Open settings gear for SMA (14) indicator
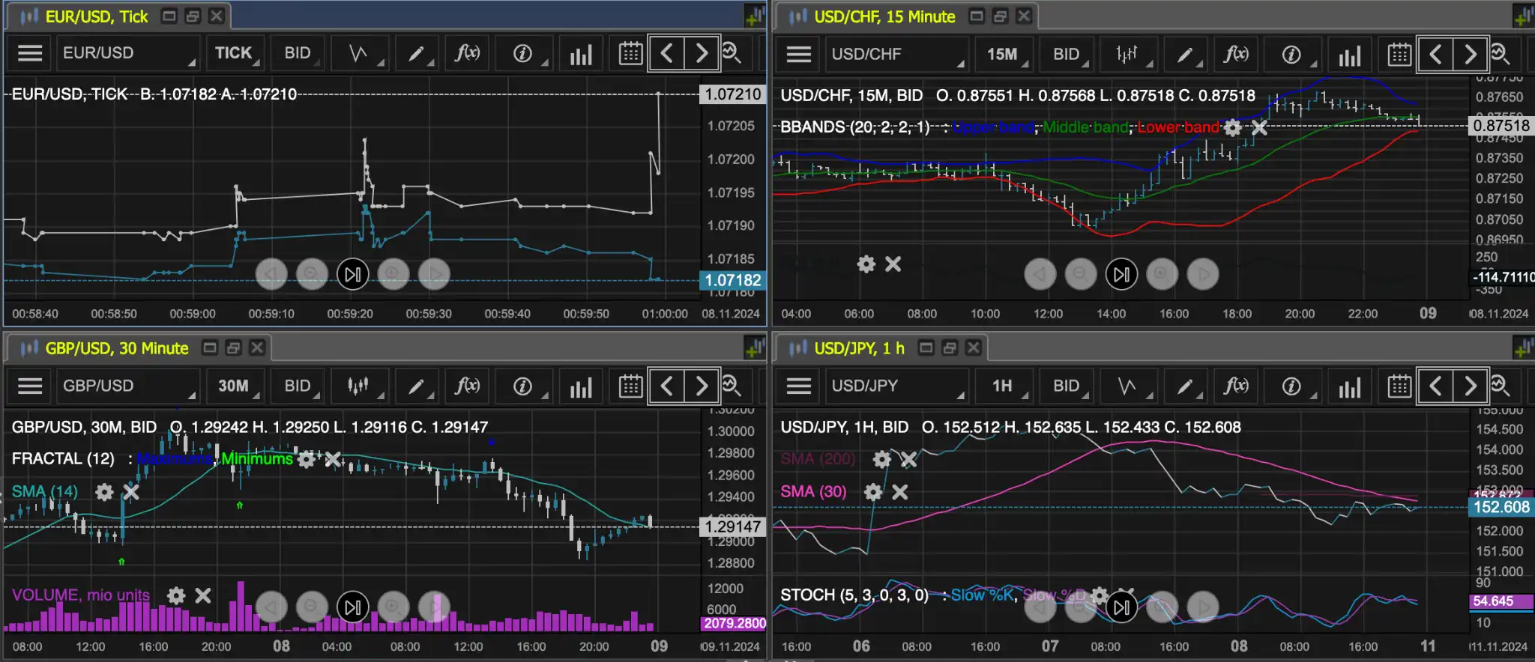 (x=104, y=492)
